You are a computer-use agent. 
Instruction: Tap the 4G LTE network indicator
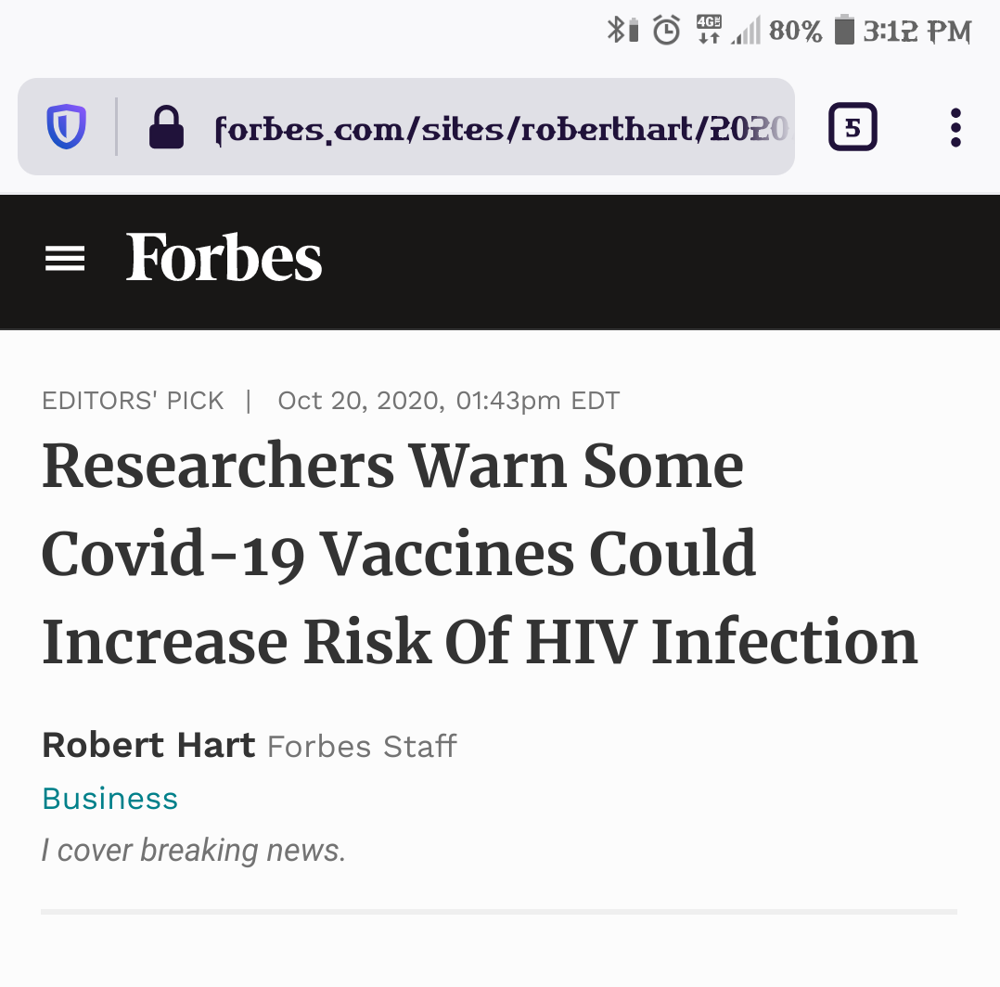point(709,31)
